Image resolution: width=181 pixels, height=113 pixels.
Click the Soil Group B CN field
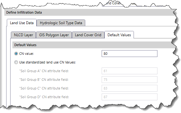(130, 80)
